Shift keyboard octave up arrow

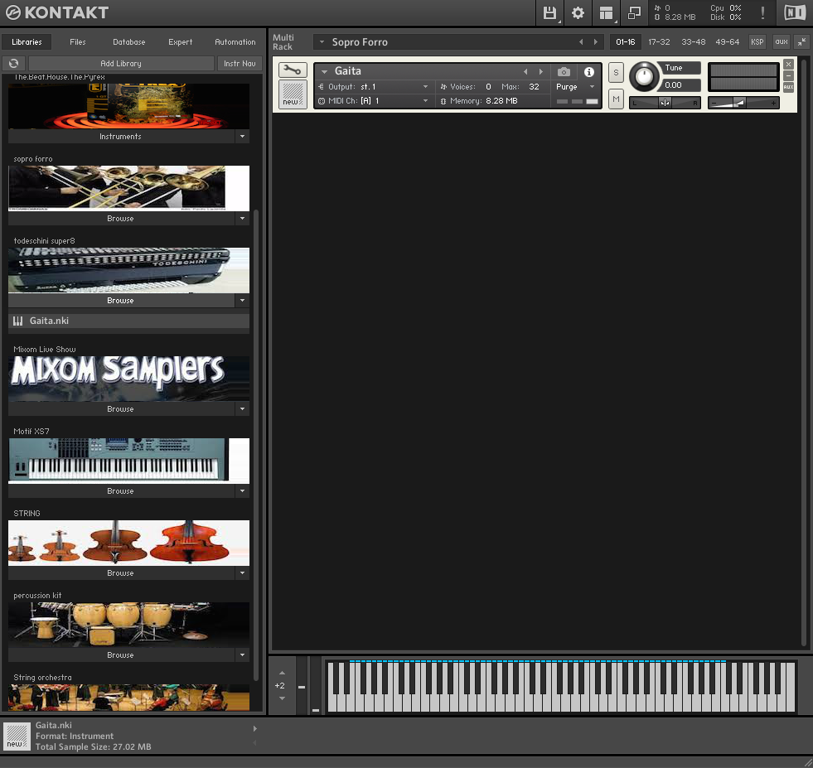[x=282, y=673]
